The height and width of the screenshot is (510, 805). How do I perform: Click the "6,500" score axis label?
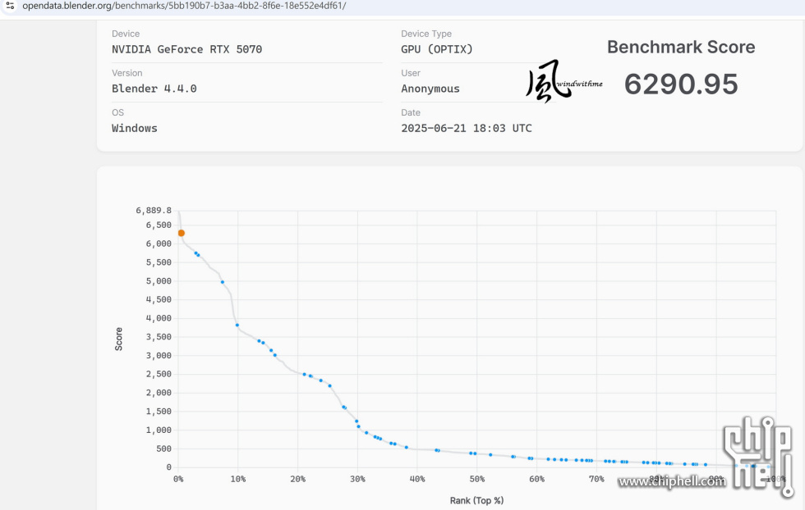(x=159, y=225)
